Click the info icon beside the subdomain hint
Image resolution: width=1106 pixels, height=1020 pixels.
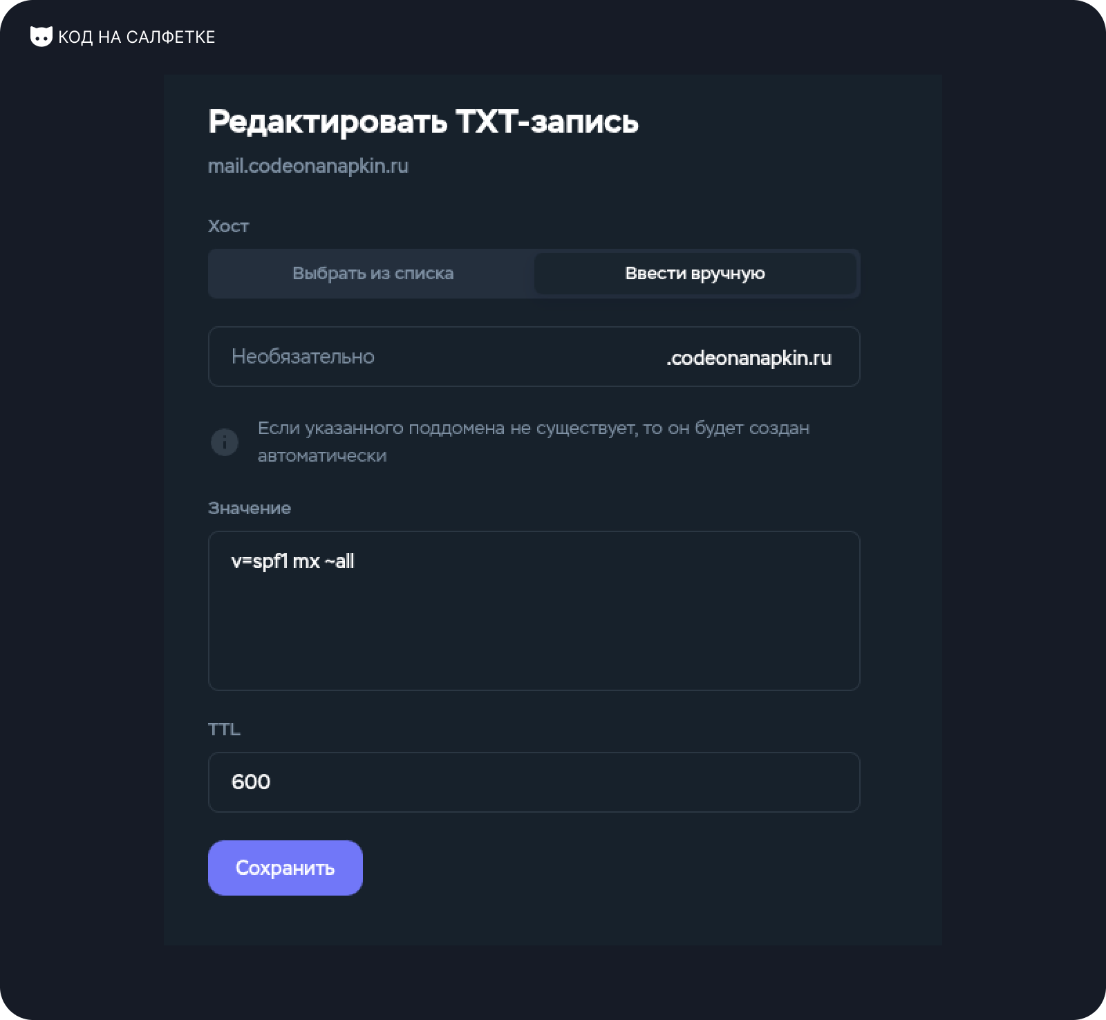[225, 442]
